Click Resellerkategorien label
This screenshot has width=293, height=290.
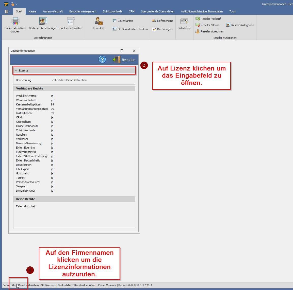click(242, 25)
